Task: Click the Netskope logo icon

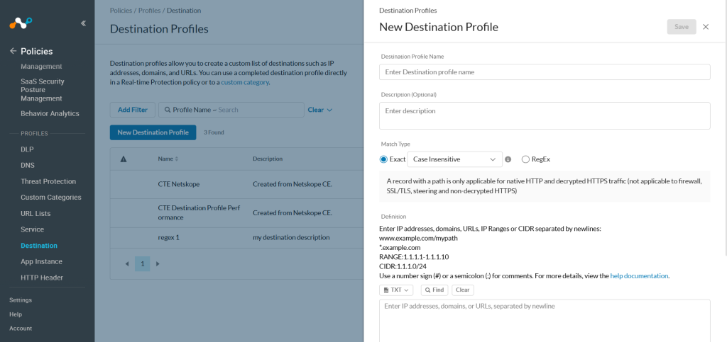Action: (21, 23)
